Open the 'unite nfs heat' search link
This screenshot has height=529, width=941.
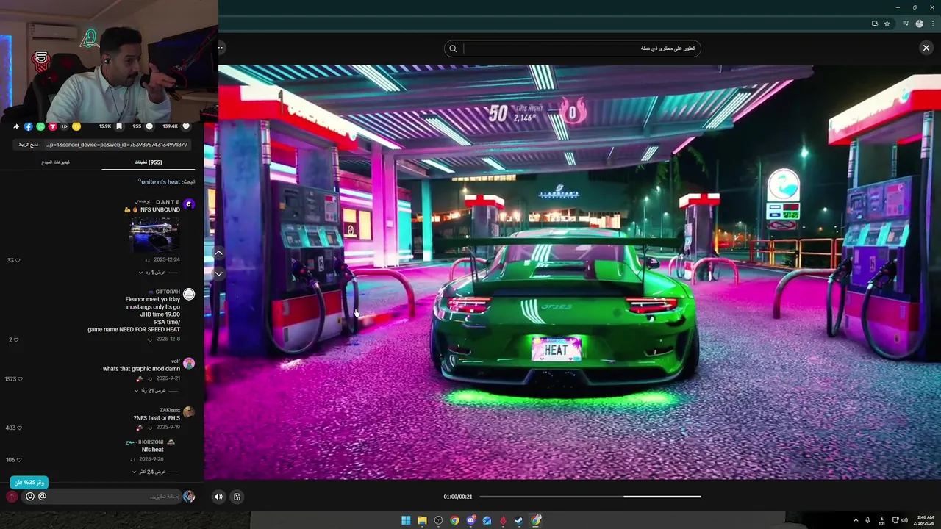click(x=160, y=182)
